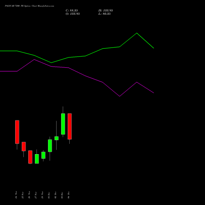Click the chart title text at top left
The width and height of the screenshot is (205, 205).
30,6
